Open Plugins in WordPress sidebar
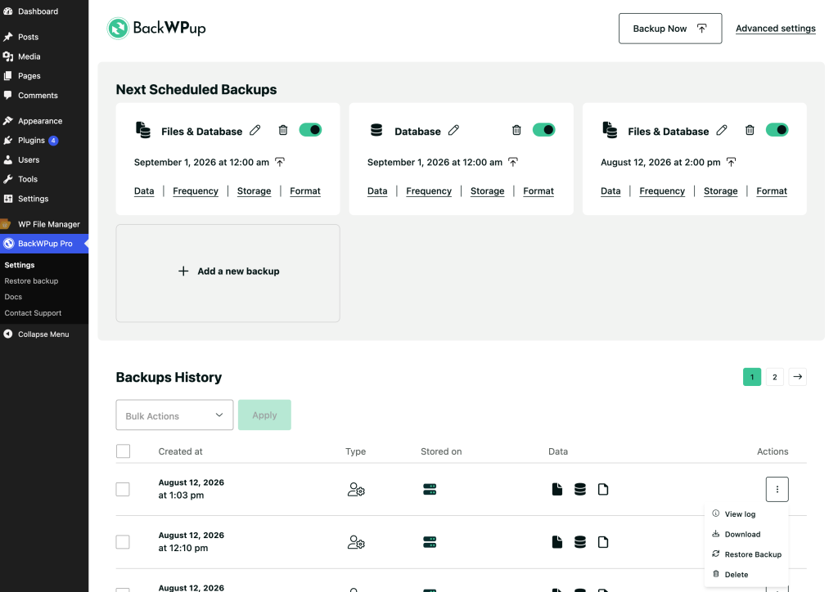This screenshot has height=592, width=838. click(x=32, y=141)
